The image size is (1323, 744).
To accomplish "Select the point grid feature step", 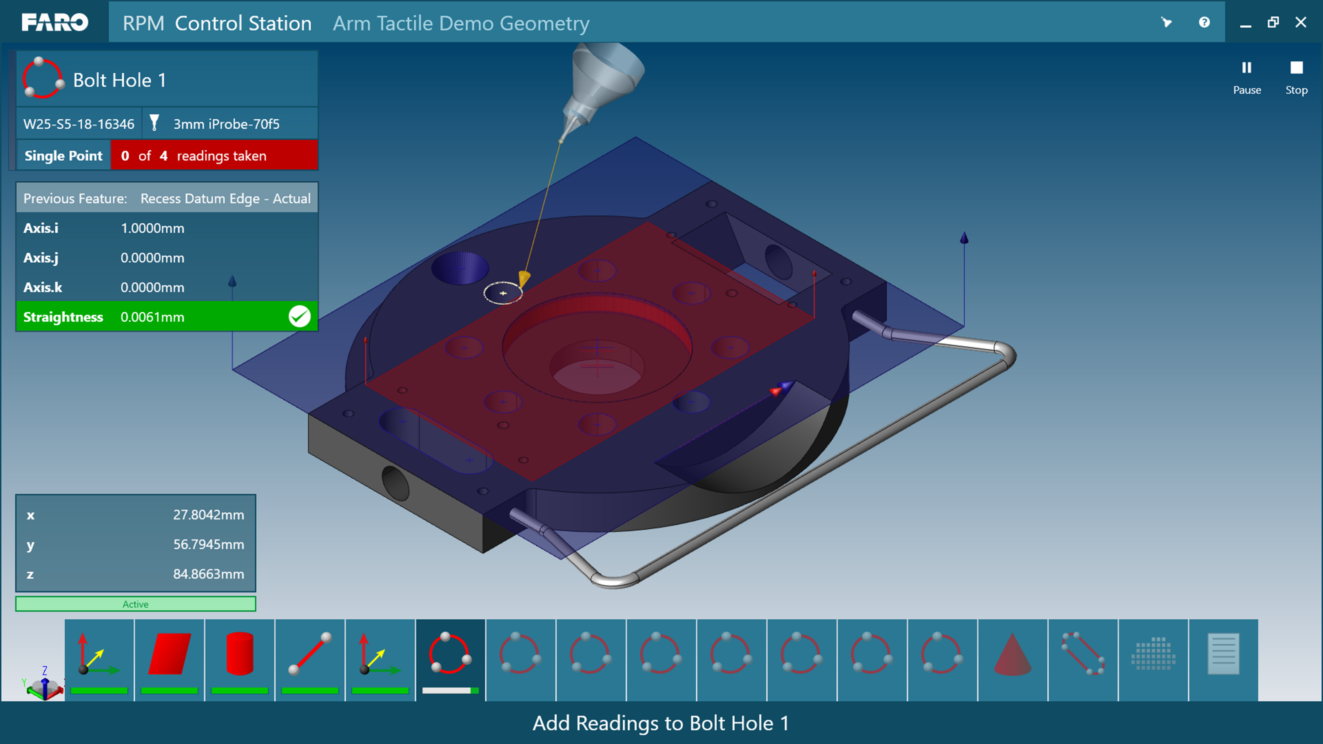I will pos(1153,659).
